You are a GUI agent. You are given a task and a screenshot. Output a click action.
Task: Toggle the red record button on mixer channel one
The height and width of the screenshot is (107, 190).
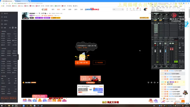tap(155, 45)
